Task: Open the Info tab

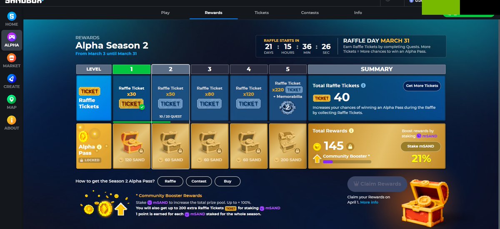Action: coord(358,12)
